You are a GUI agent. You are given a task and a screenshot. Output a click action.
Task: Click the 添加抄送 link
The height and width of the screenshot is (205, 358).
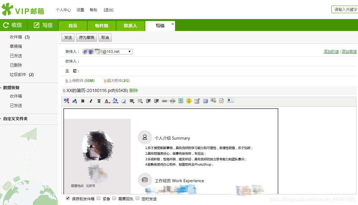click(331, 52)
